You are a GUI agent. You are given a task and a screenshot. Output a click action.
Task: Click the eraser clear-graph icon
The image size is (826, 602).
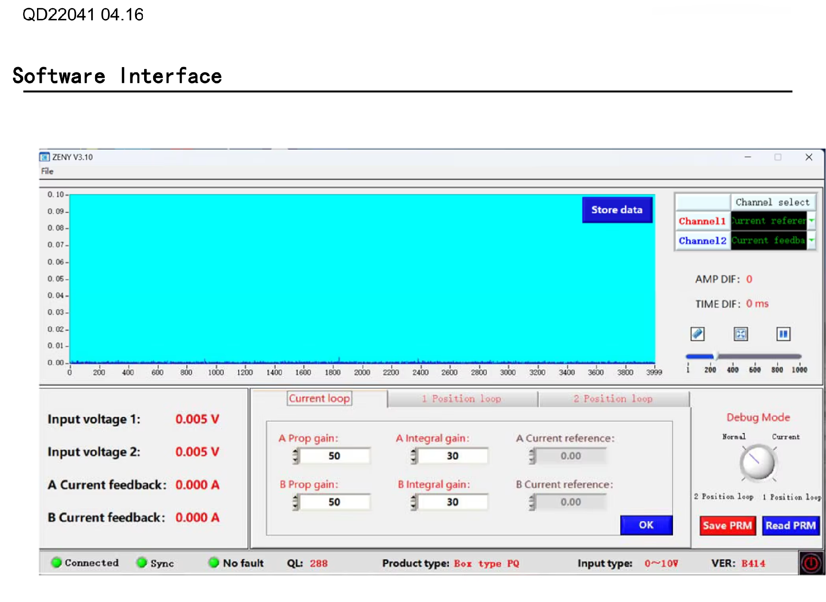pos(697,334)
